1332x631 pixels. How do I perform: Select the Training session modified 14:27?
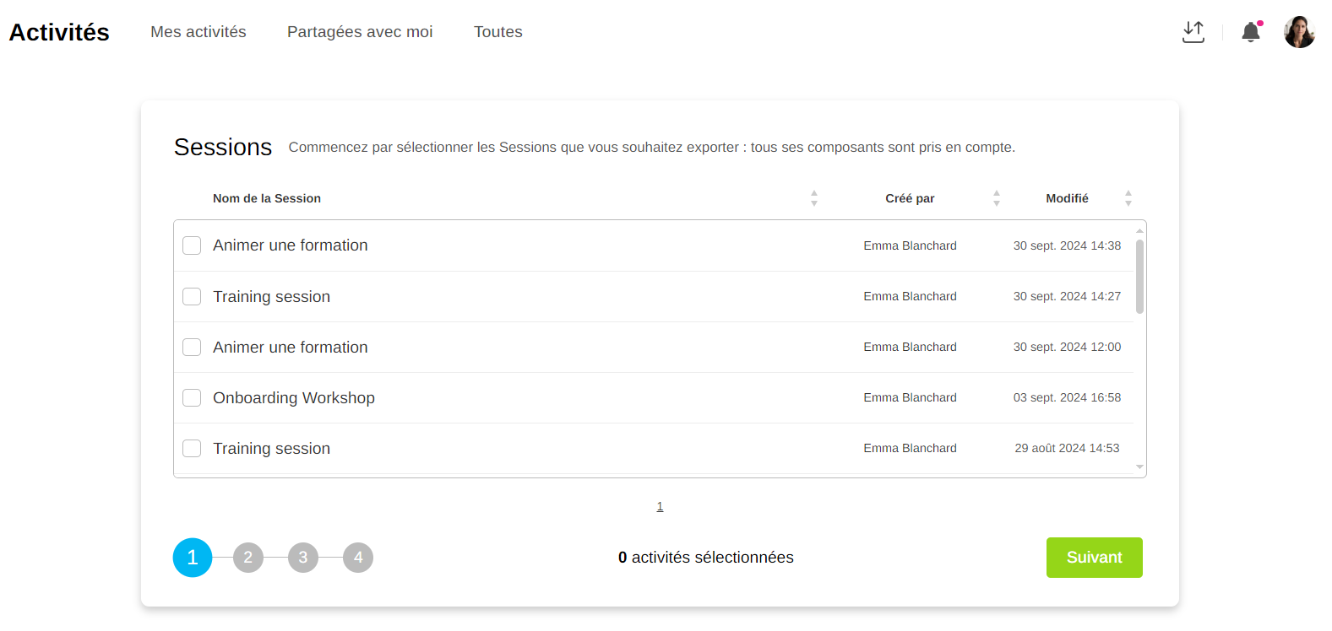click(x=192, y=296)
